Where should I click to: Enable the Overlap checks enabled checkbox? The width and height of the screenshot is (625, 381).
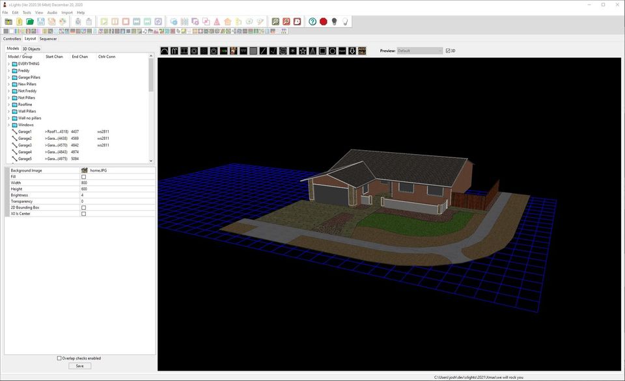pyautogui.click(x=59, y=358)
